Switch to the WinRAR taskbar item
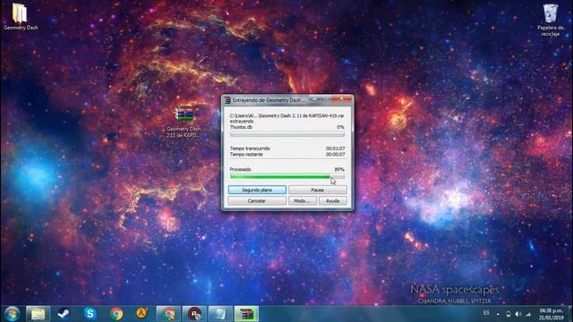 [x=246, y=314]
